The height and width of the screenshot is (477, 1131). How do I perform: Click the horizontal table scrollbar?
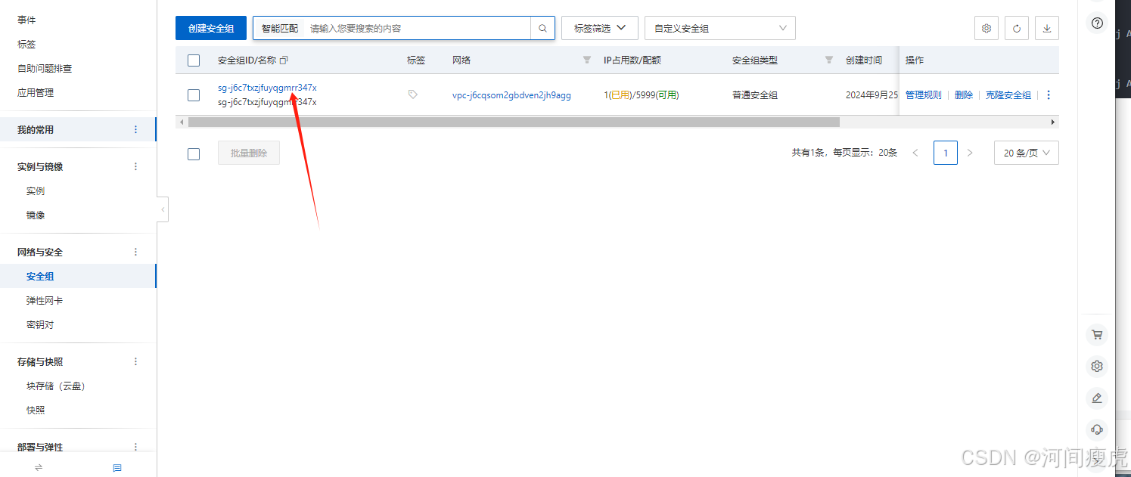click(x=513, y=122)
